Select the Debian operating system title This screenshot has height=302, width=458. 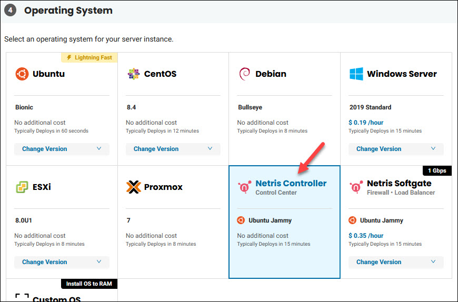[271, 74]
